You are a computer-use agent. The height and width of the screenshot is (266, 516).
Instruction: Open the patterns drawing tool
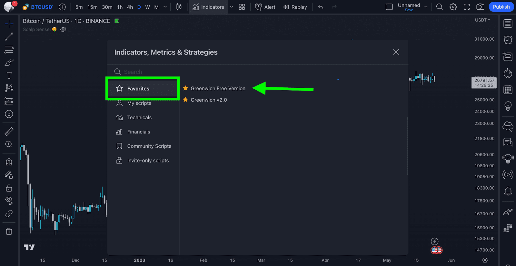coord(9,88)
